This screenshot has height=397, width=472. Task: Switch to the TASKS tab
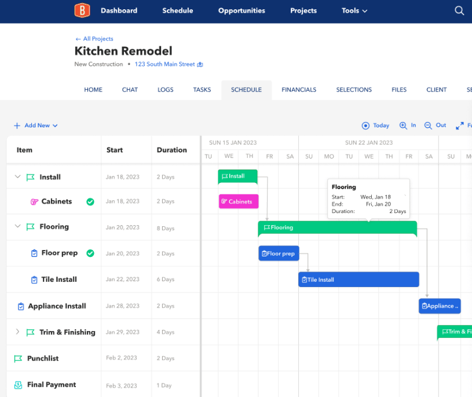(202, 90)
